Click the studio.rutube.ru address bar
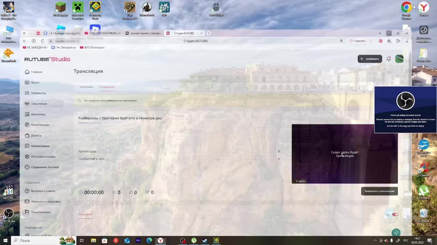This screenshot has width=437, height=245. point(67,41)
